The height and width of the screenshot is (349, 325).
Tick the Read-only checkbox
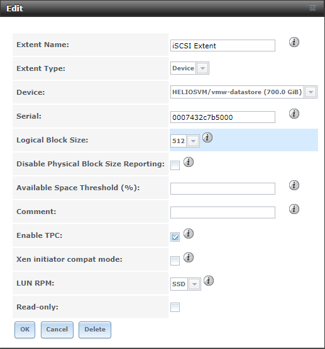(175, 308)
